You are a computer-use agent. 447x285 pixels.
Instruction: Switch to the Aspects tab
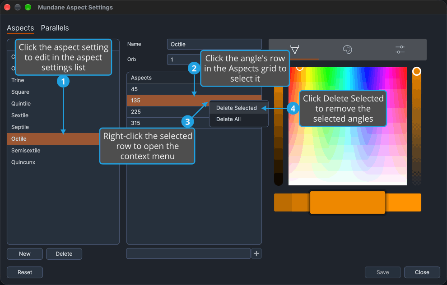coord(20,28)
